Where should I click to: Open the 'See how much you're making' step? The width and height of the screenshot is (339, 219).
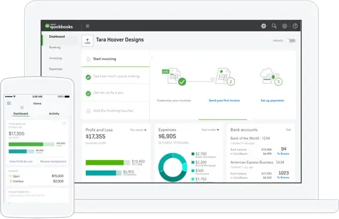point(116,76)
